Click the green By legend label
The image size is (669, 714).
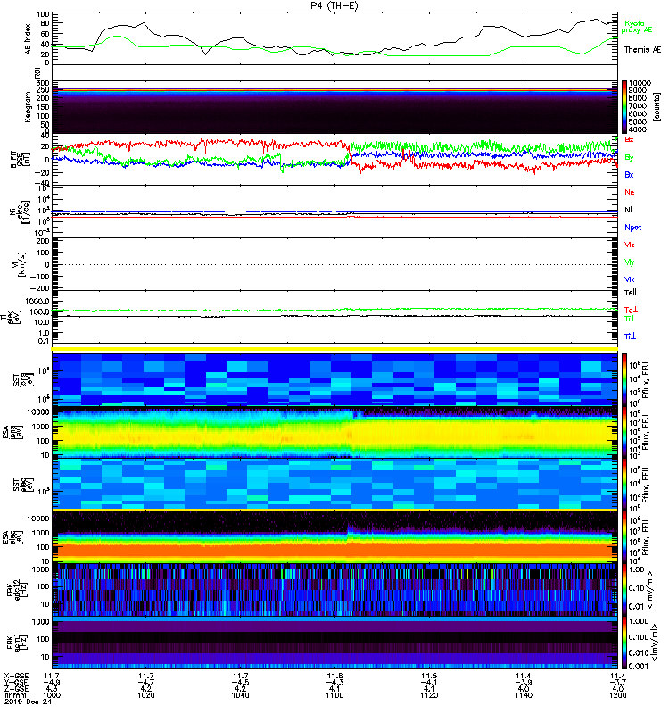[629, 157]
